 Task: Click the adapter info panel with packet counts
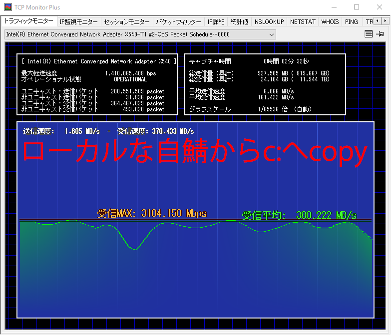pos(98,84)
